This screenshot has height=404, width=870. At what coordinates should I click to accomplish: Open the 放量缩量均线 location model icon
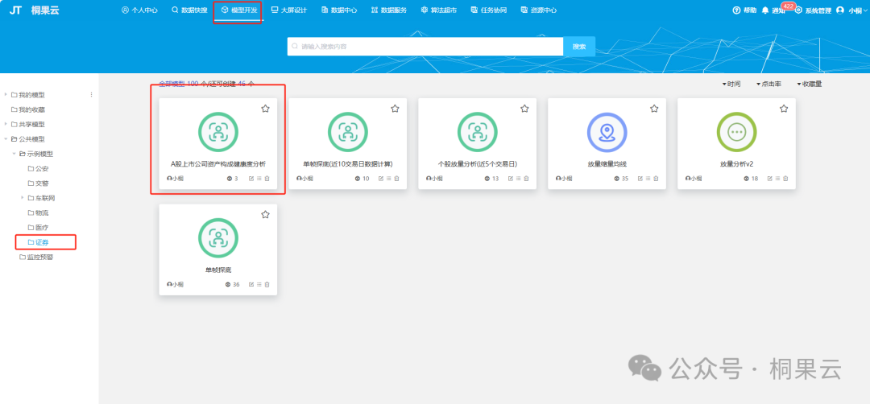coord(607,132)
